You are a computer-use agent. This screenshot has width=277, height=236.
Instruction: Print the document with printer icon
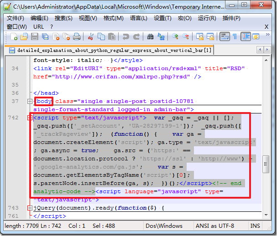coord(77,37)
